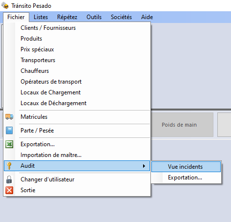Open the Aide menu

147,17
